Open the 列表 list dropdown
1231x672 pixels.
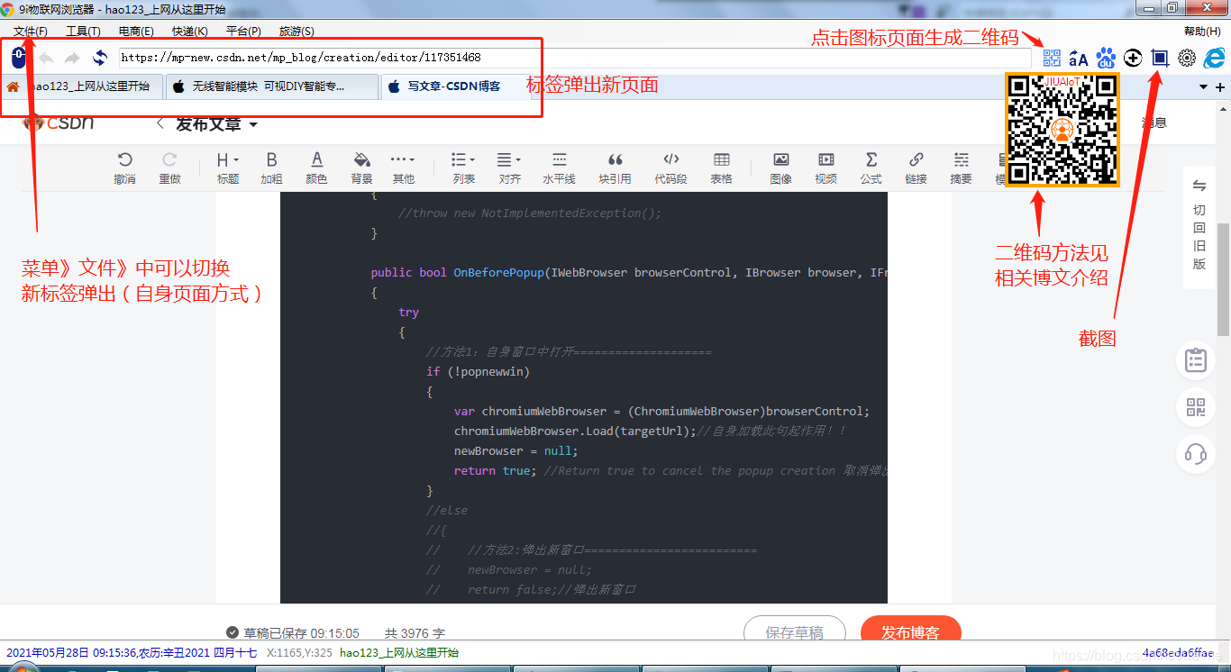tap(463, 168)
